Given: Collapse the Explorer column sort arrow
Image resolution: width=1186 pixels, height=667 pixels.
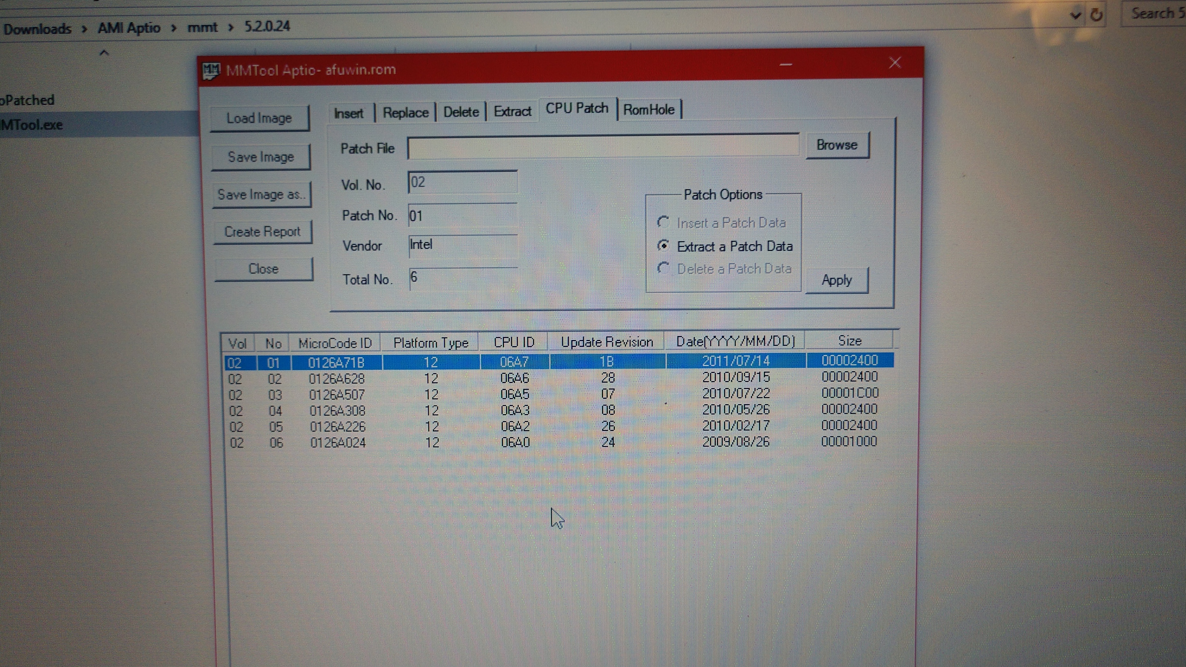Looking at the screenshot, I should tap(104, 52).
